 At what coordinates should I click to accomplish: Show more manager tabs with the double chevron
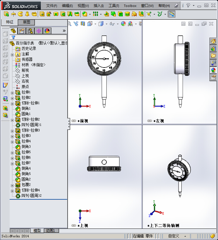64,31
